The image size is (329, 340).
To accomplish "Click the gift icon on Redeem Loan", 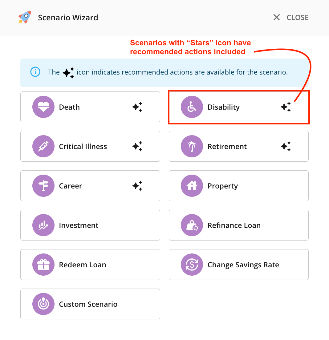I will [x=43, y=265].
